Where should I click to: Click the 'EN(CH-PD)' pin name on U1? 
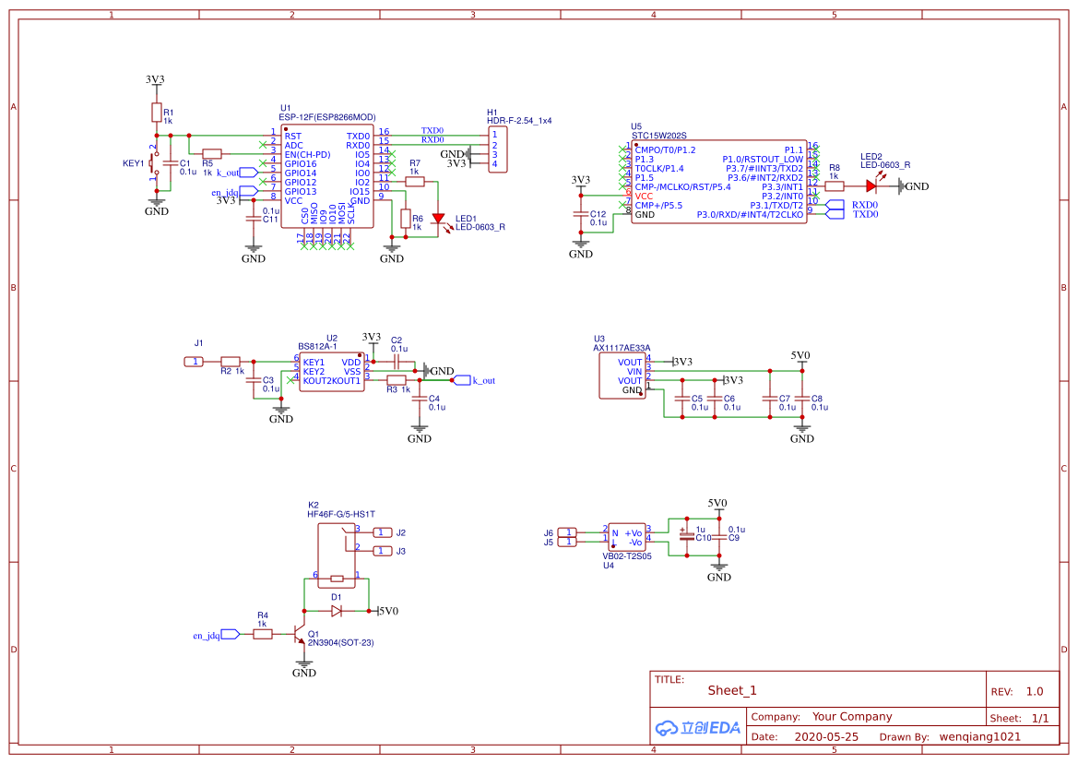tap(307, 155)
